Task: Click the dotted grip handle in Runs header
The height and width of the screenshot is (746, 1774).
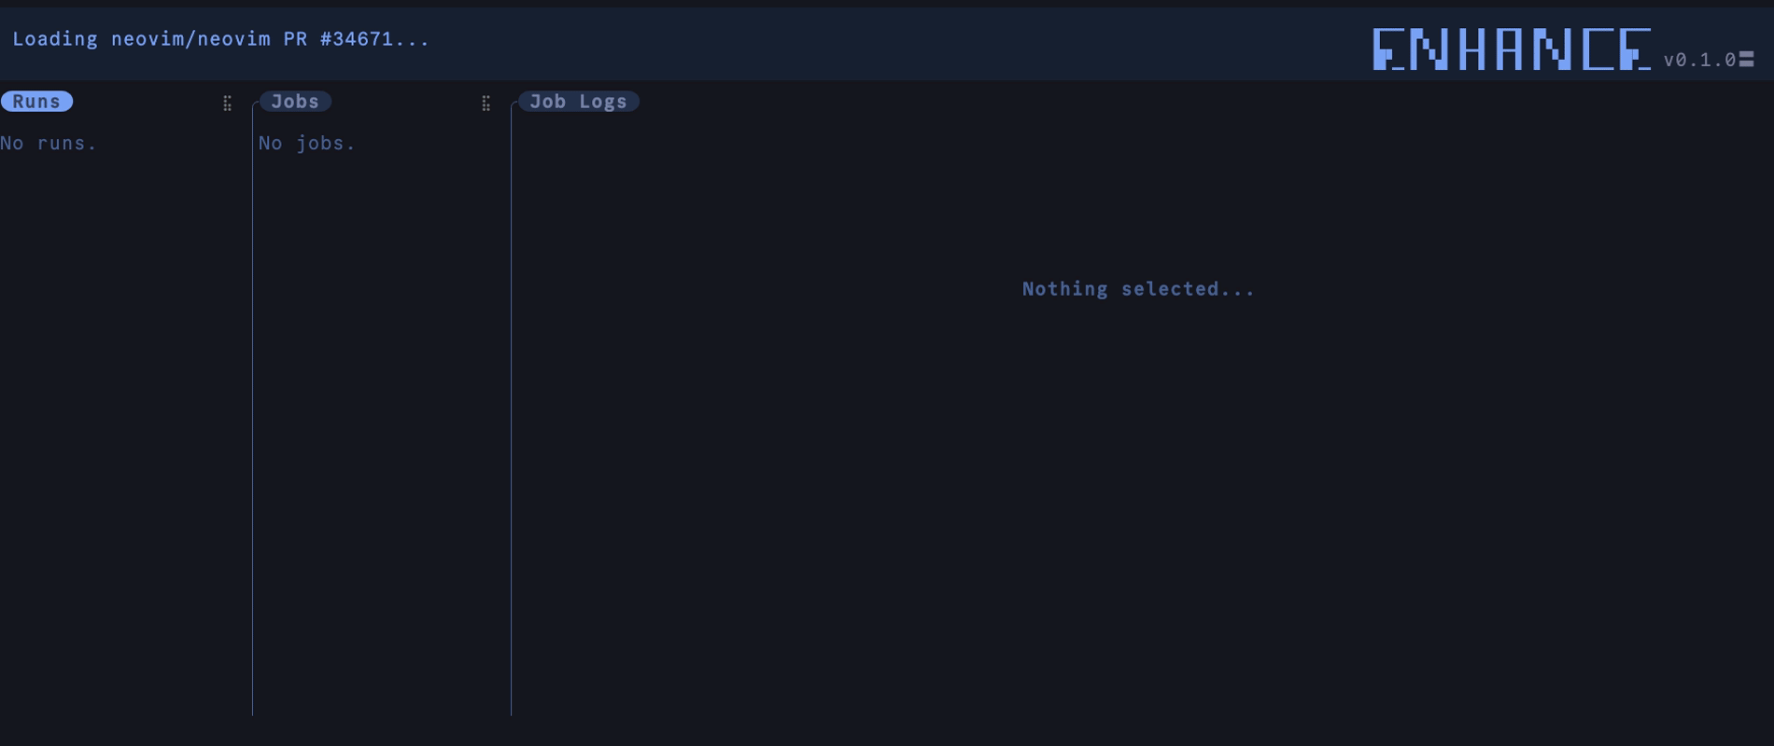Action: pyautogui.click(x=227, y=104)
